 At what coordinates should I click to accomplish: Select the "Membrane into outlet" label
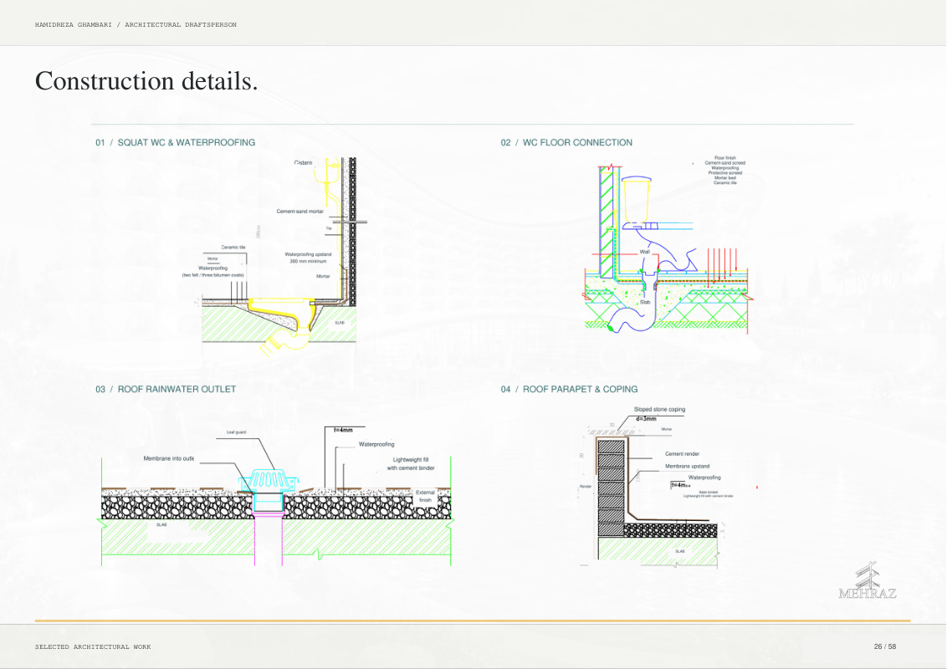[x=168, y=459]
